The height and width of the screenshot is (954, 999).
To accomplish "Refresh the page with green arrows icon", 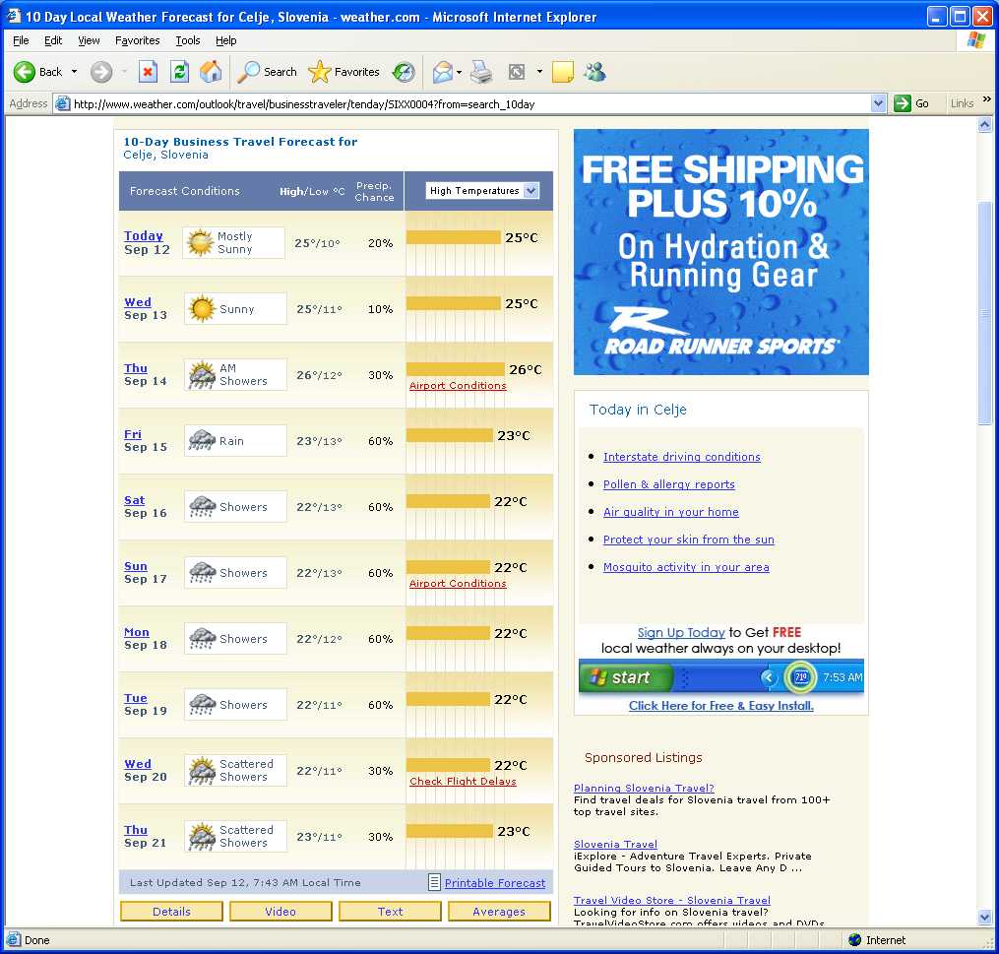I will pyautogui.click(x=180, y=72).
